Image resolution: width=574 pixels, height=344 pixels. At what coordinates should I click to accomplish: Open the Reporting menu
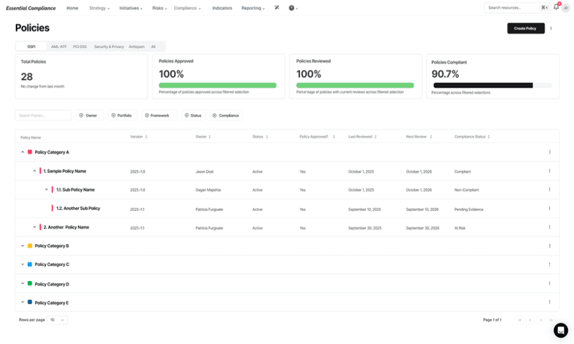(253, 8)
